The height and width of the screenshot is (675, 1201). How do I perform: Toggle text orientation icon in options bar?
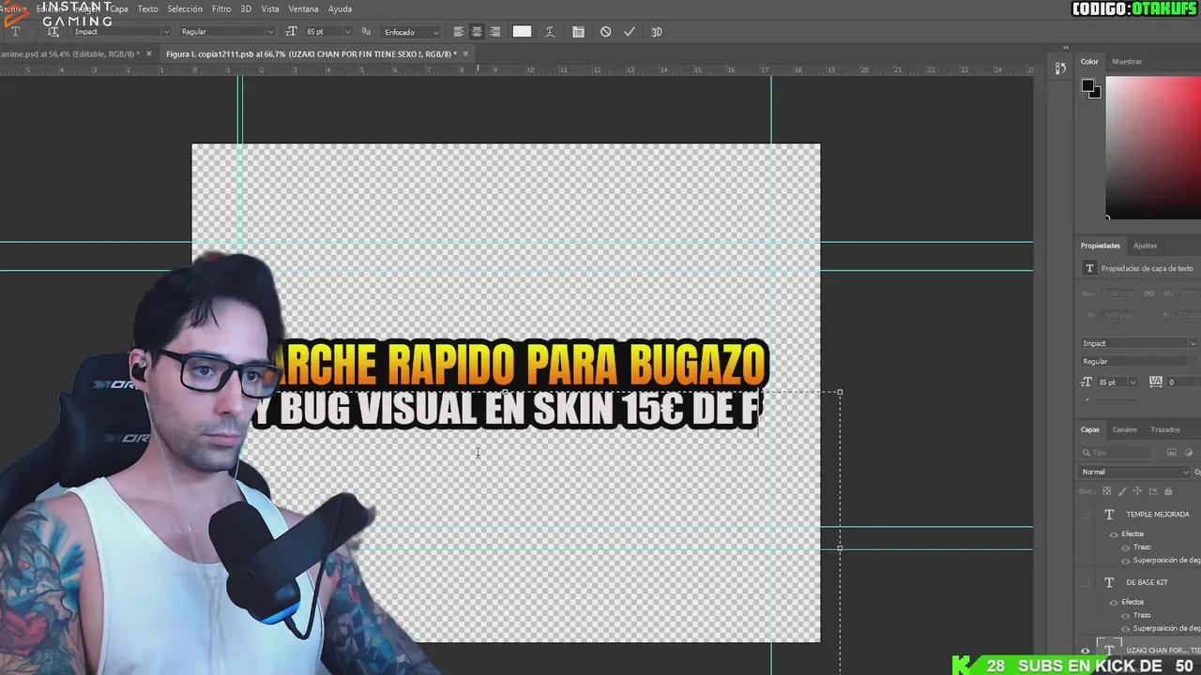click(53, 31)
